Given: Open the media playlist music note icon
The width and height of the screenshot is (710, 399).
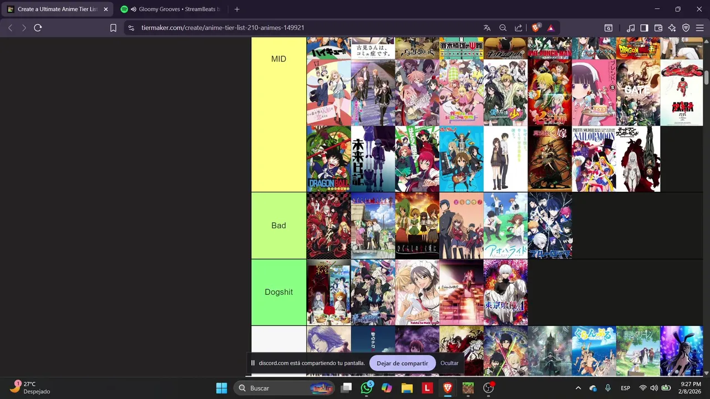Looking at the screenshot, I should [631, 28].
